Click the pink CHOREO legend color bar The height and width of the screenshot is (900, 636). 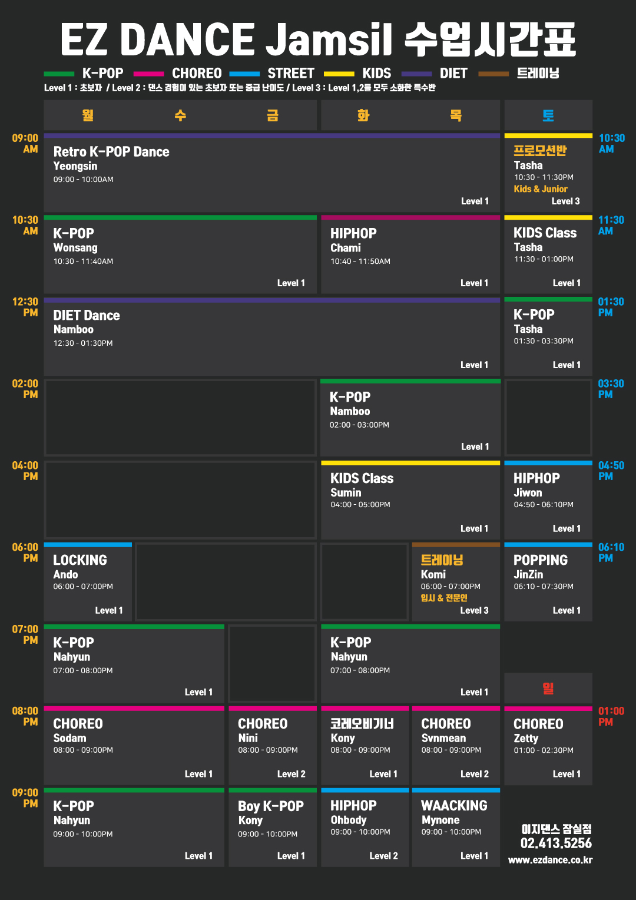(x=148, y=74)
